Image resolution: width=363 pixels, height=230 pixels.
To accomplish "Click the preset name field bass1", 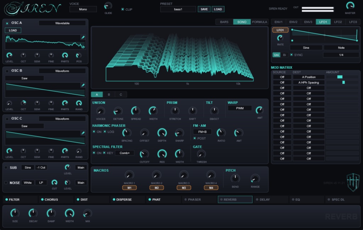I will pyautogui.click(x=178, y=9).
